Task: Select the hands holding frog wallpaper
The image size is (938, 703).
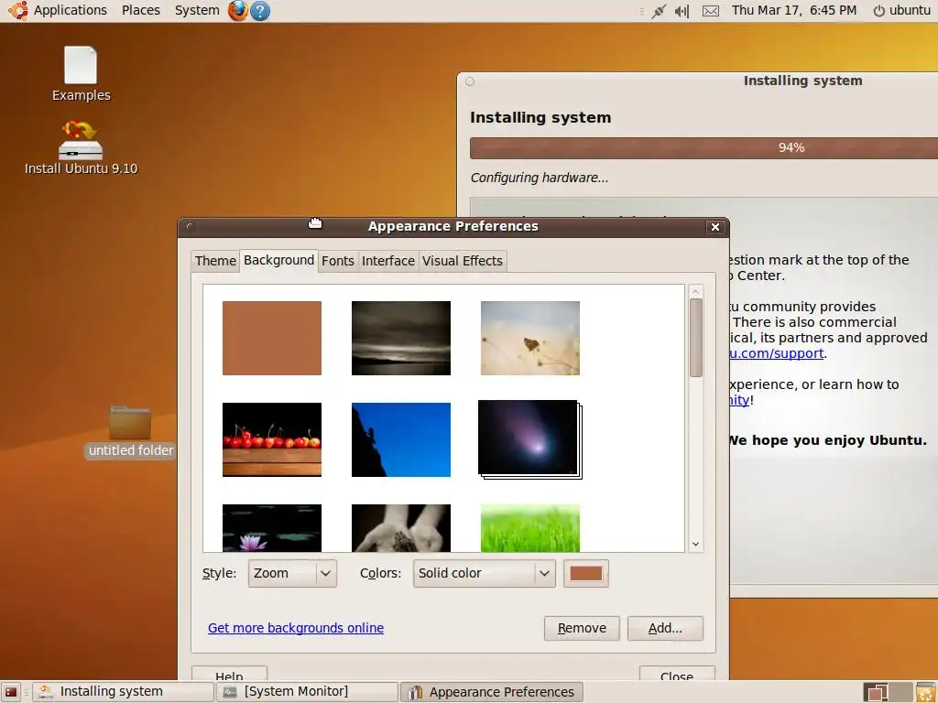Action: coord(401,528)
